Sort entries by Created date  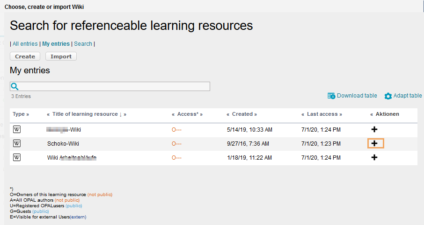[x=242, y=114]
